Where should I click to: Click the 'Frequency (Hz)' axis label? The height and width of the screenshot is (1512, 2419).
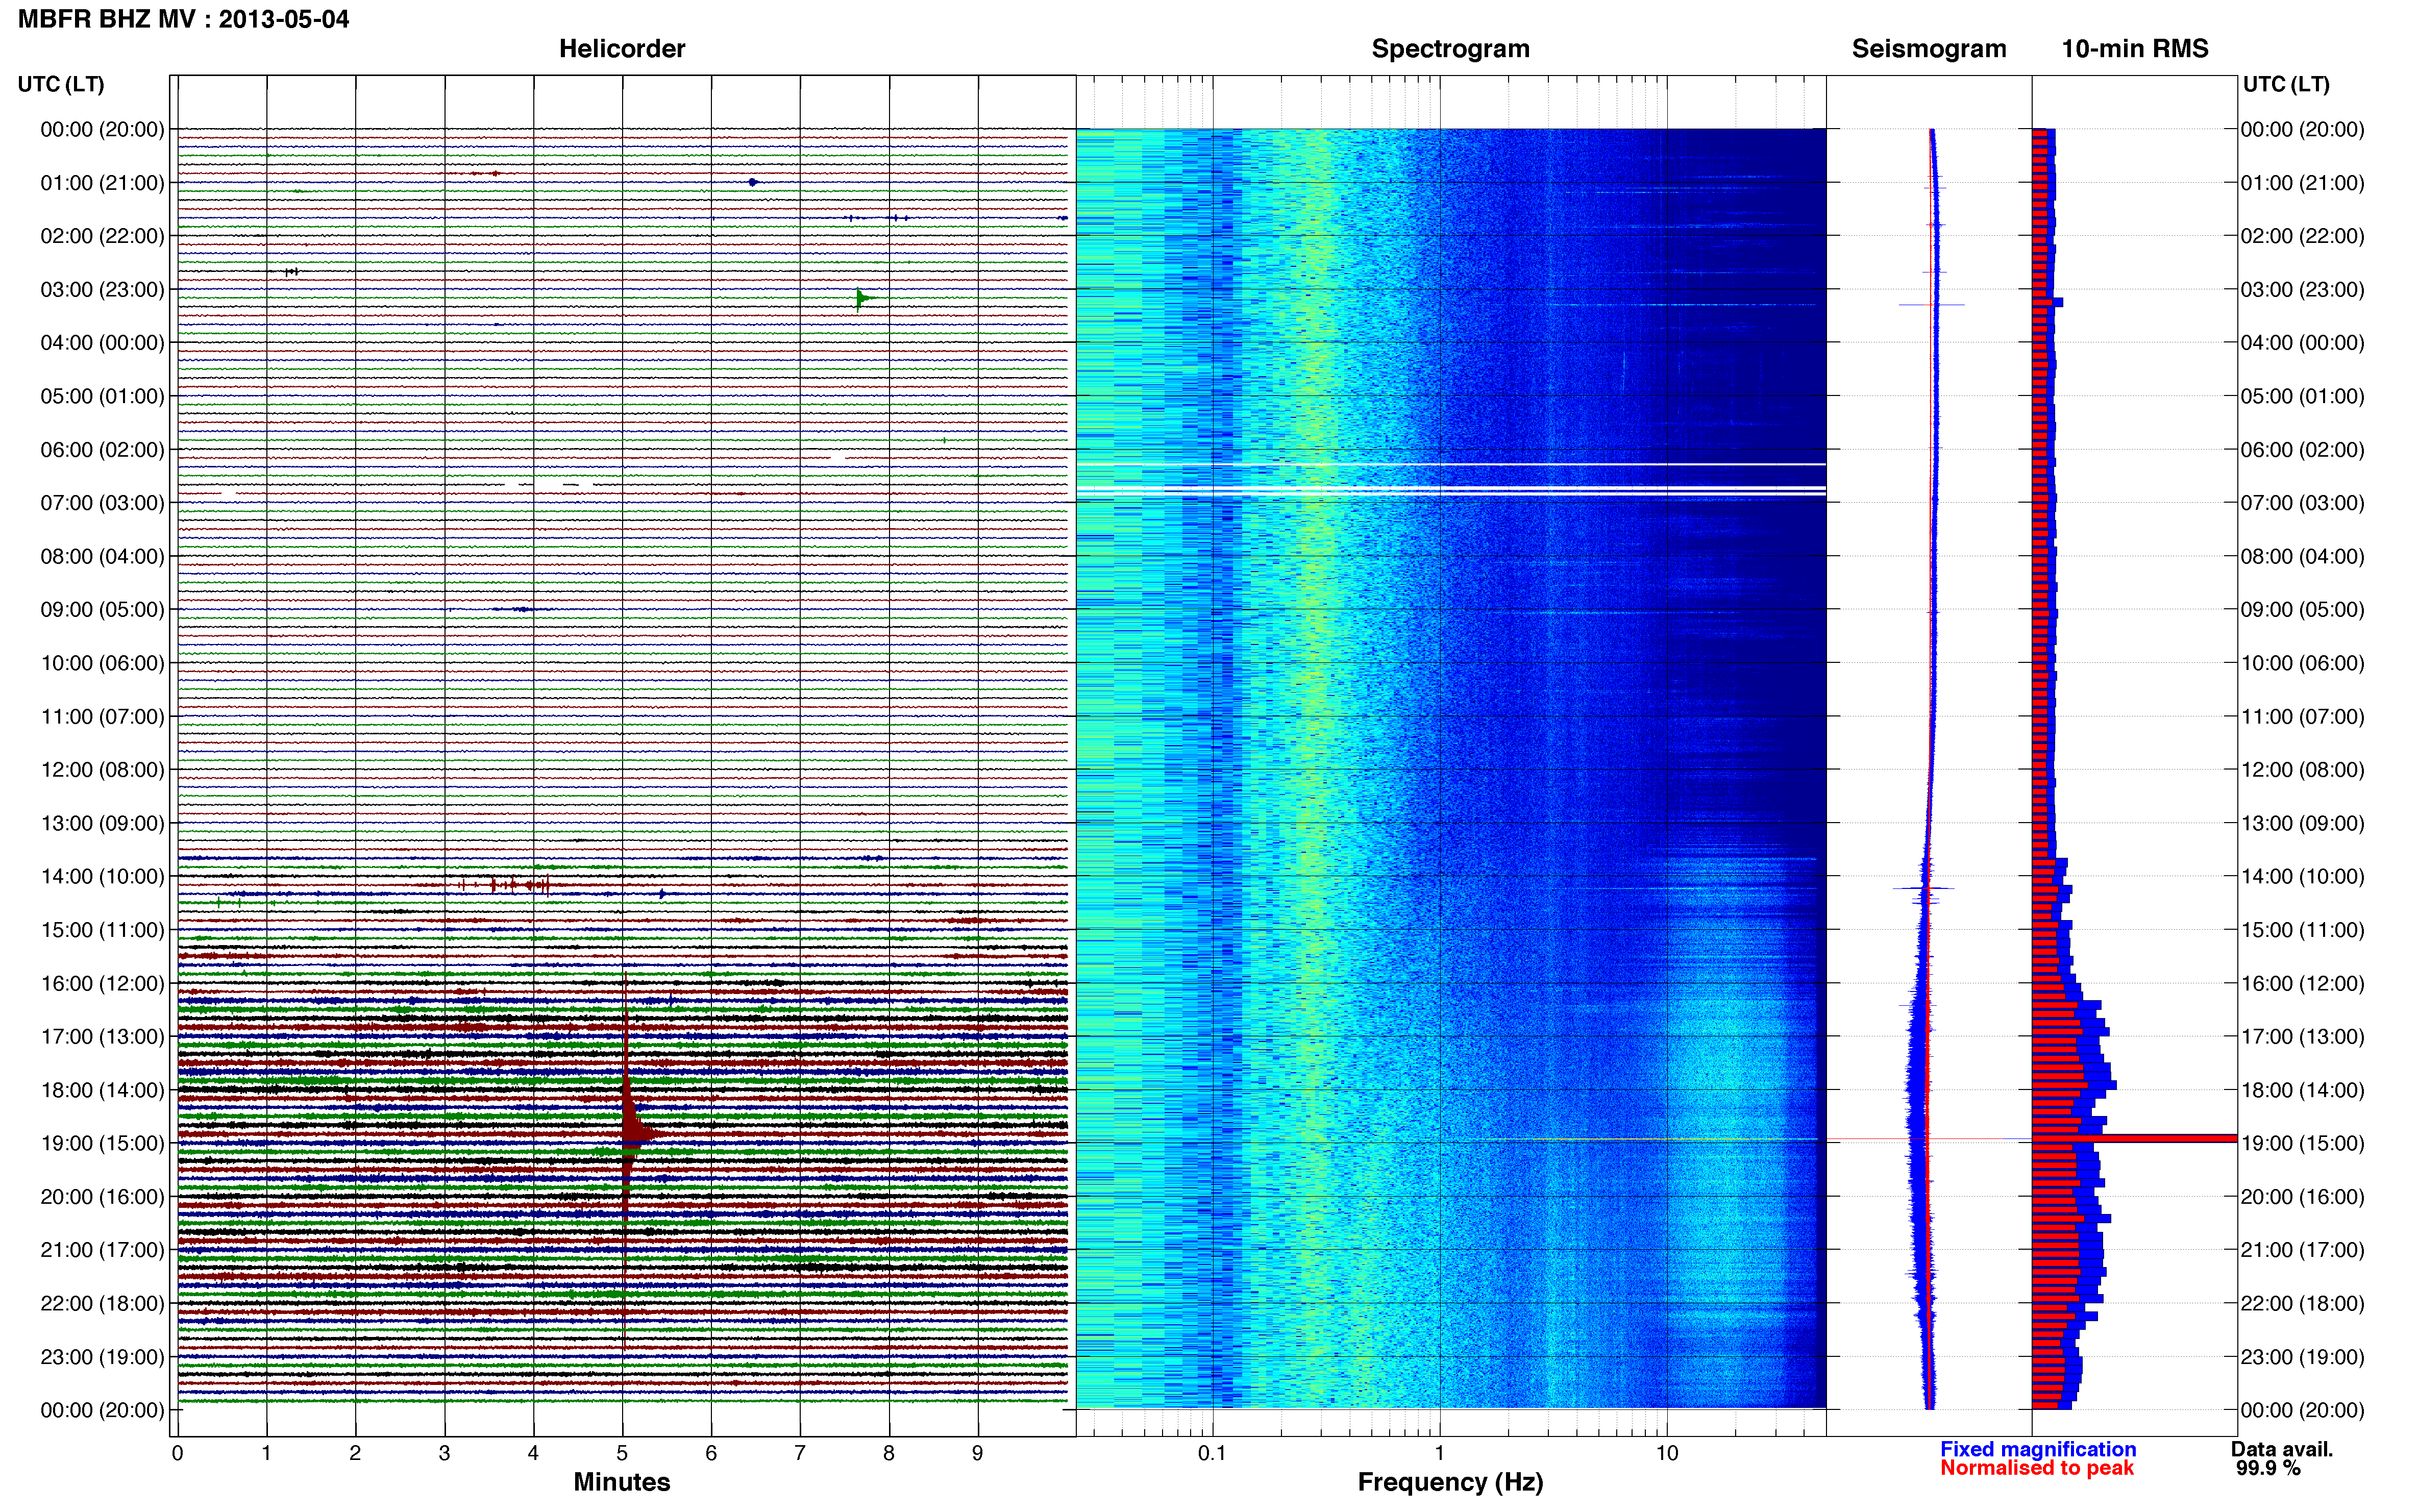(x=1450, y=1483)
